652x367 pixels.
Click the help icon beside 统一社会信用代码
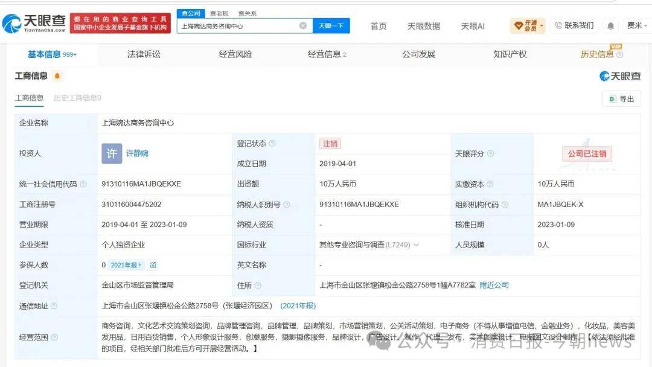click(83, 183)
